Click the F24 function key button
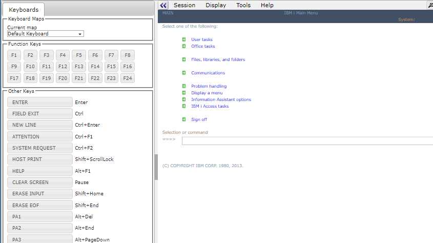Screen dimensions: 433x243 (128, 78)
